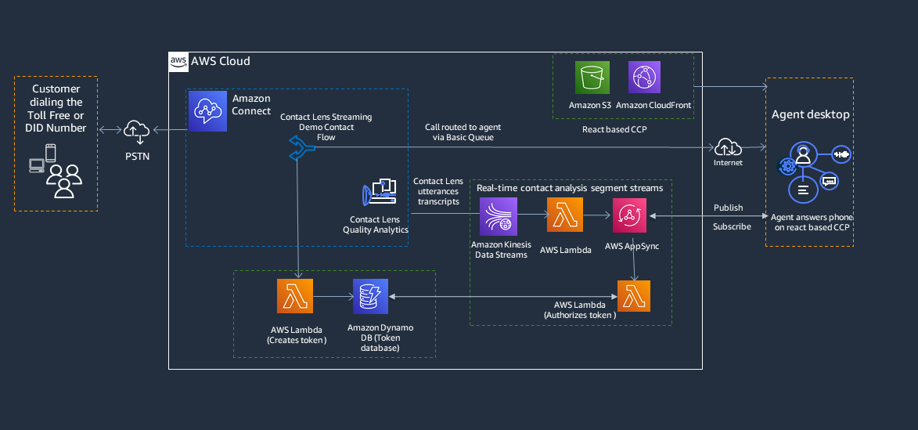Click 'AWS Lambda' label under the Kinesis-side Lambda
Image resolution: width=918 pixels, height=430 pixels.
(566, 250)
